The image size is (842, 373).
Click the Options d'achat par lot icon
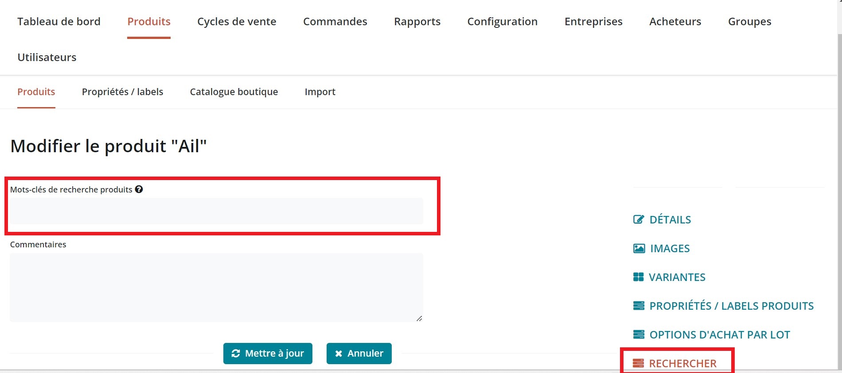pyautogui.click(x=639, y=335)
